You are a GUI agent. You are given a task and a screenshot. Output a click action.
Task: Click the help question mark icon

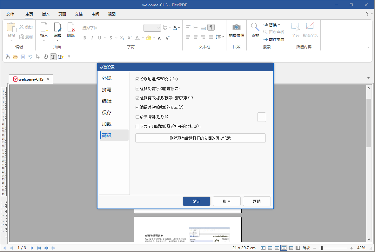coord(367,14)
